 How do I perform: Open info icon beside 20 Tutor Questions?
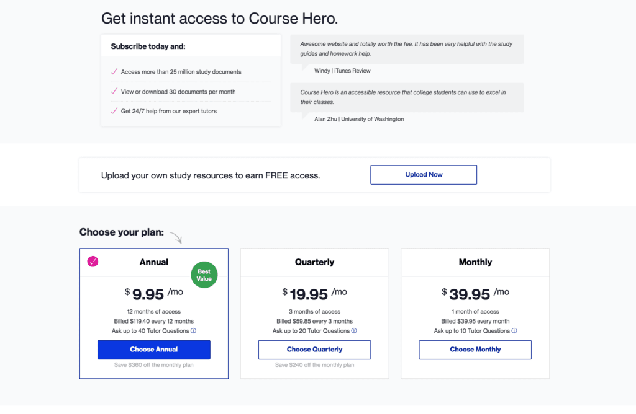(354, 331)
